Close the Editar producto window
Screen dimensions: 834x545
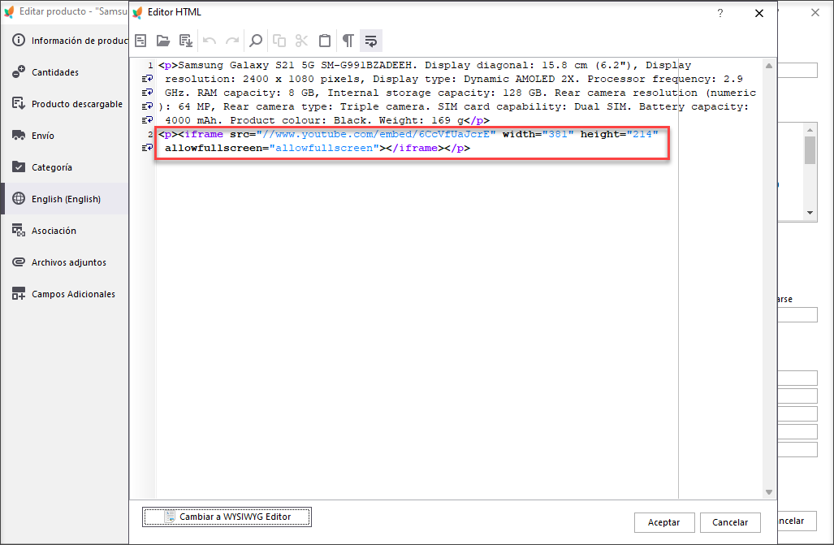tap(815, 12)
